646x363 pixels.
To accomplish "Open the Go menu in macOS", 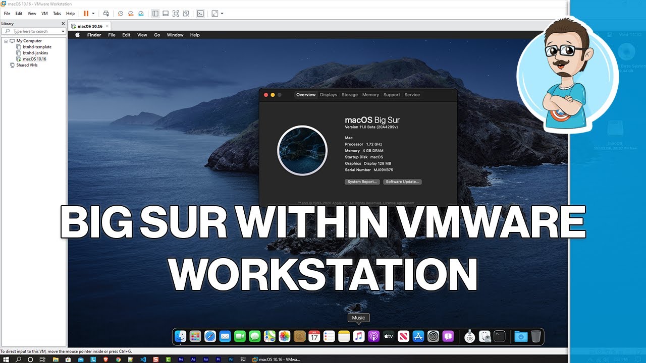I will pos(157,35).
